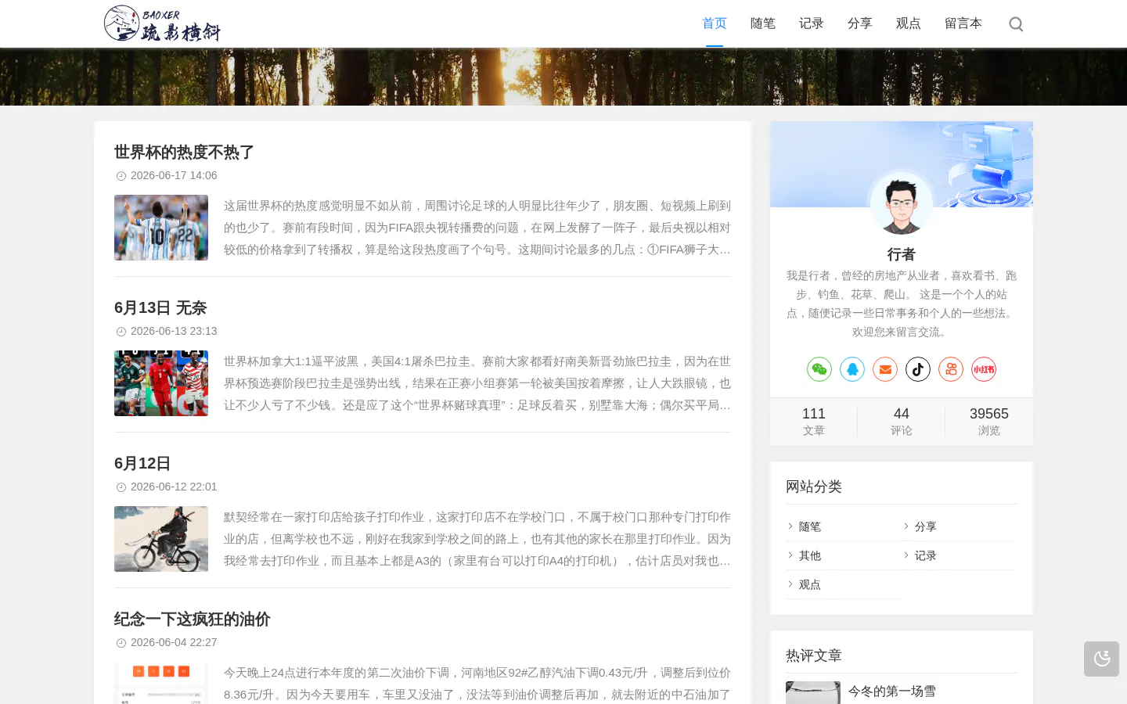This screenshot has height=704, width=1127.
Task: Click the date 2026-06-17 14:06
Action: [174, 175]
